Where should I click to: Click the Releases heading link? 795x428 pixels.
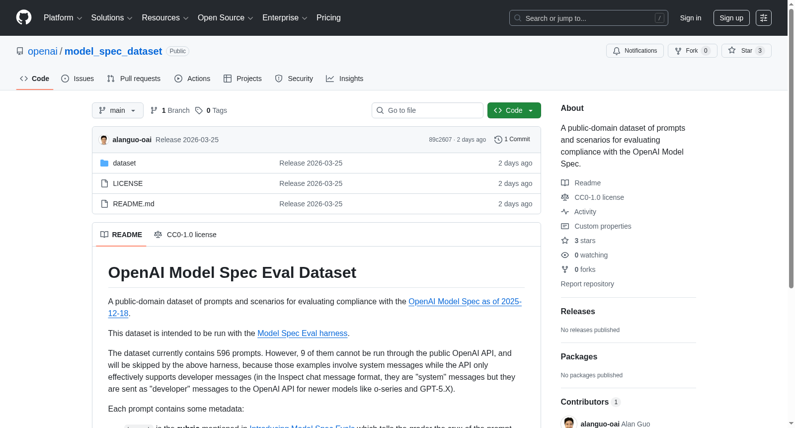tap(578, 311)
